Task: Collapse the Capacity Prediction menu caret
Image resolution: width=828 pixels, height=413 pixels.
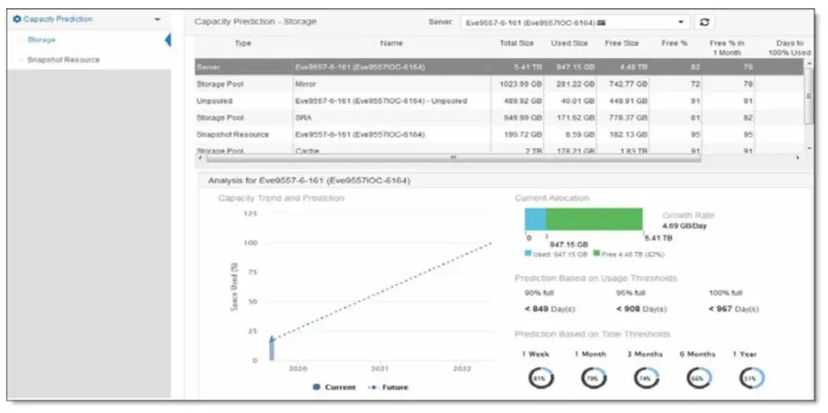Action: (x=158, y=19)
